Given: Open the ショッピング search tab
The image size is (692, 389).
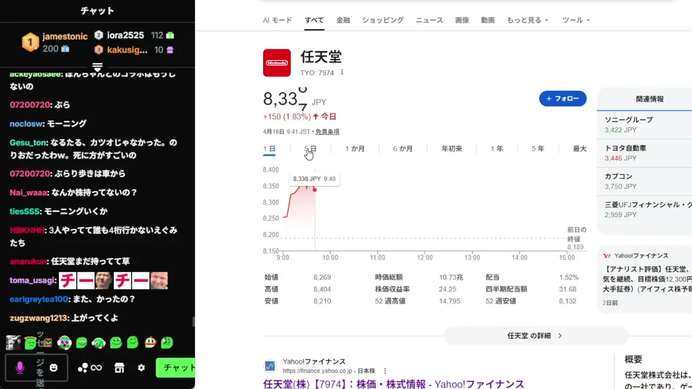Looking at the screenshot, I should tap(383, 20).
